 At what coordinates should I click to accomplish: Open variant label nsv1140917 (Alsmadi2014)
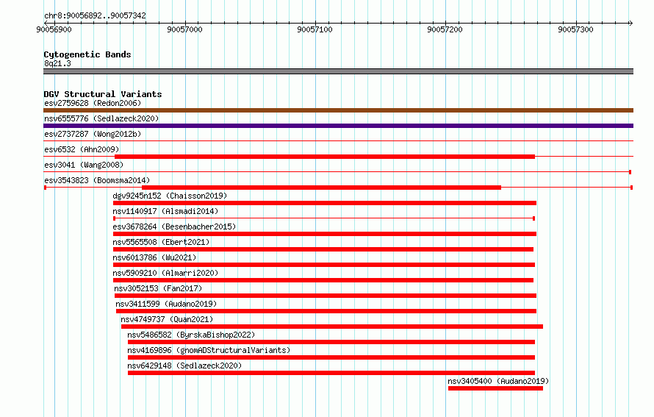(x=165, y=211)
